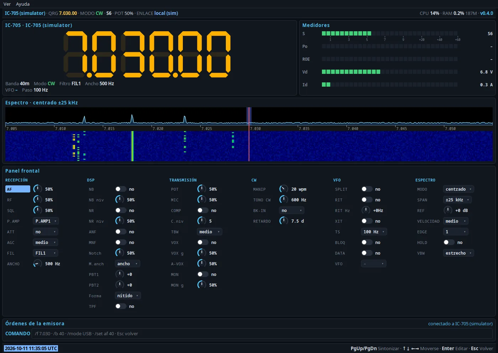The image size is (498, 353).
Task: Click the TONO CW pitch knob
Action: click(284, 200)
